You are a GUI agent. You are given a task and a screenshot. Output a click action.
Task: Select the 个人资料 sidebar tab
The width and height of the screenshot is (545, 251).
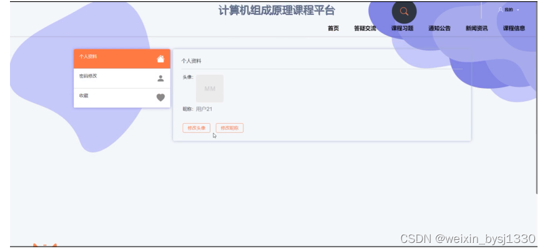click(122, 59)
